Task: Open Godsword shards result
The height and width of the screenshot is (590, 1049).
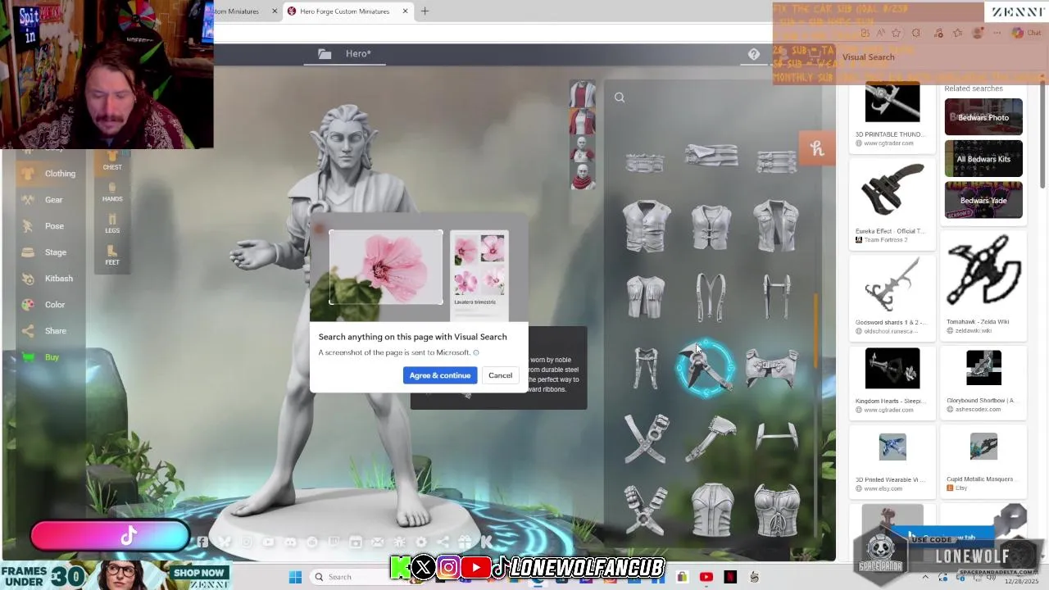Action: coord(892,297)
